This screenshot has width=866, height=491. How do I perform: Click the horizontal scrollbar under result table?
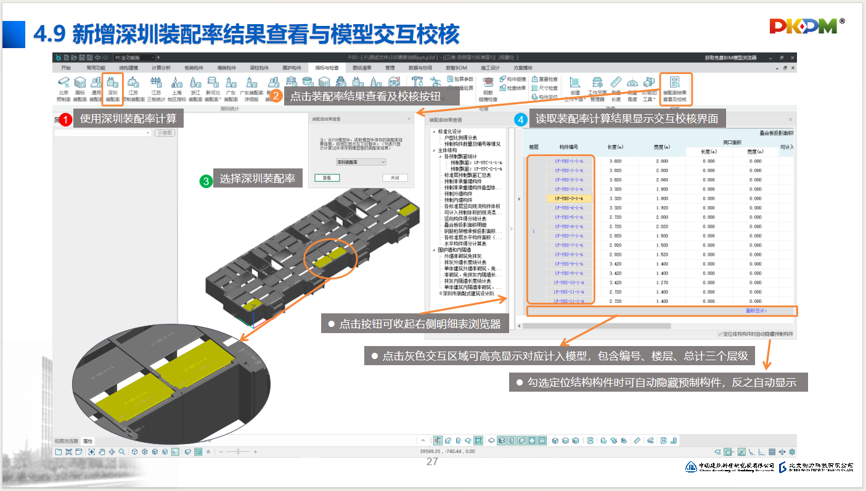598,326
